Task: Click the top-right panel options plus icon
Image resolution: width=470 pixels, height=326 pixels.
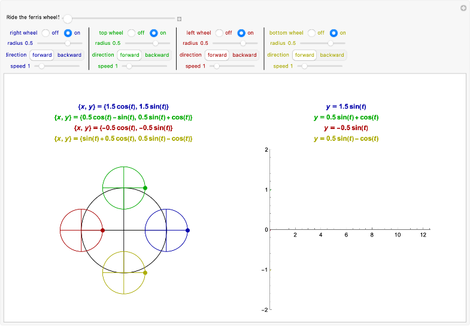Action: coord(463,8)
